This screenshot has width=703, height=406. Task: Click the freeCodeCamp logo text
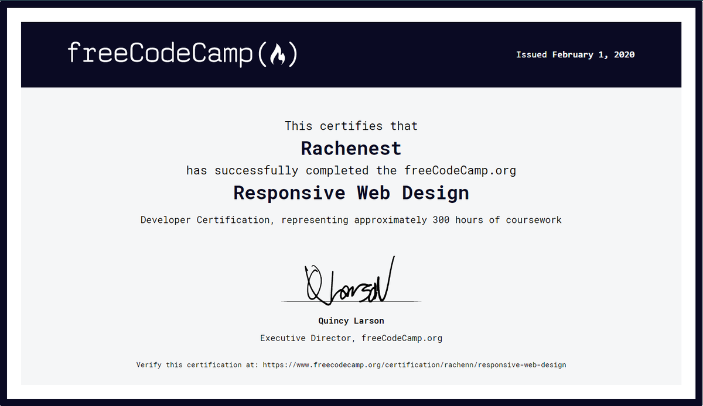pyautogui.click(x=182, y=54)
